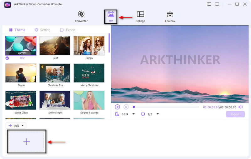This screenshot has width=251, height=159.
Task: Minimize the application window
Action: (229, 4)
